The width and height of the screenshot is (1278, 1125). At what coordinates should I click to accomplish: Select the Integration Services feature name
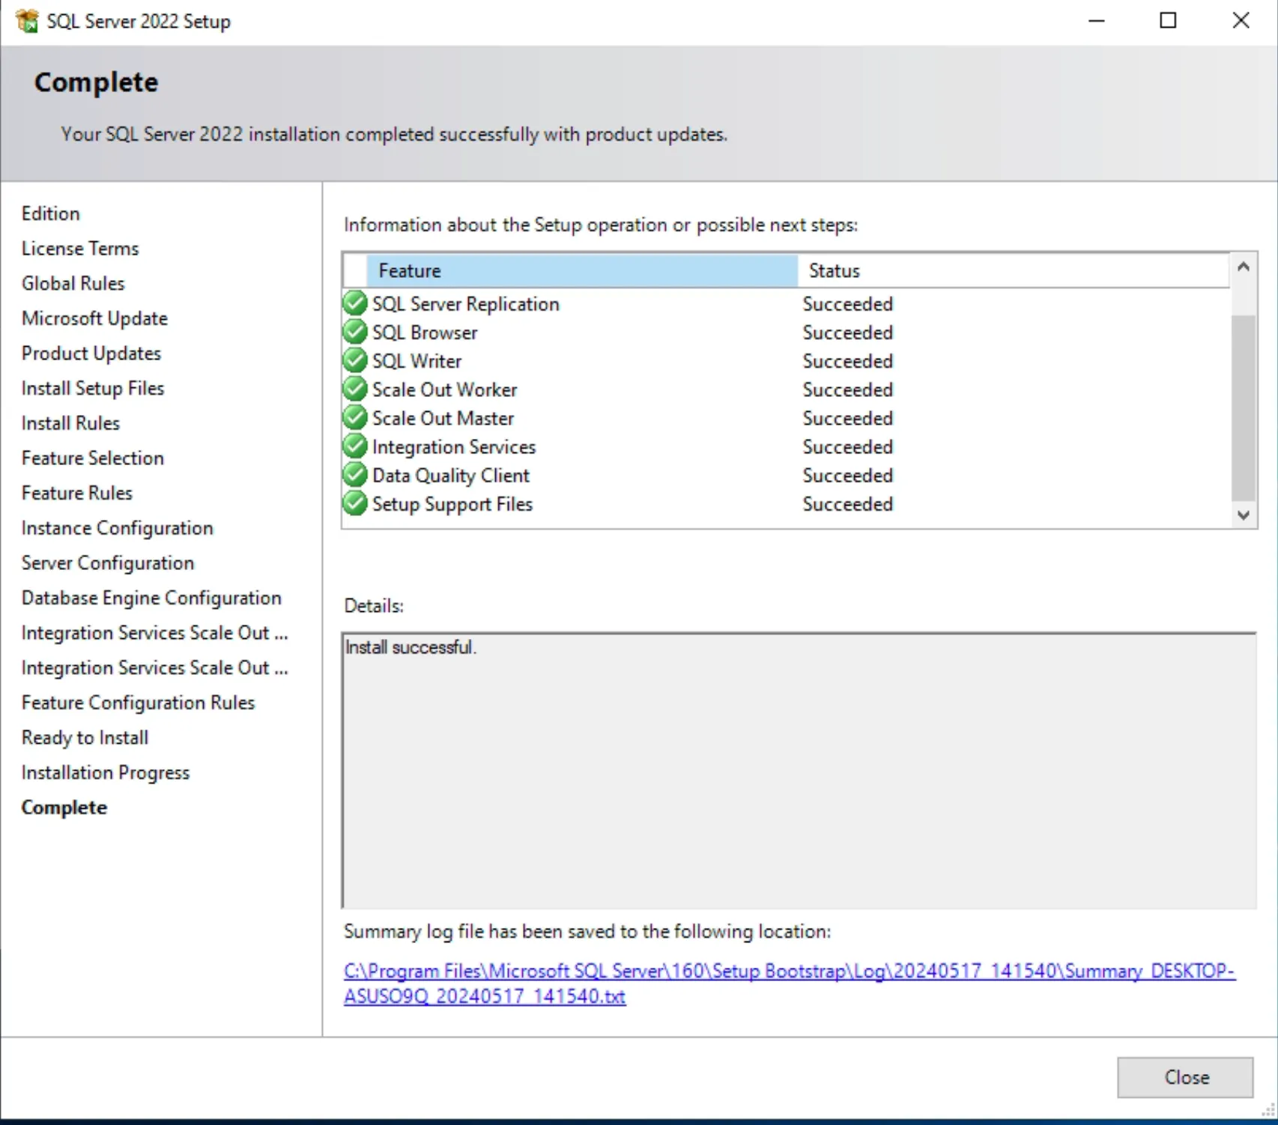coord(454,446)
